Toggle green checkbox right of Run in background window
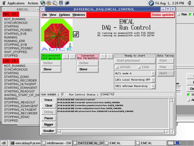The height and width of the screenshot is (146, 194). (x=190, y=15)
